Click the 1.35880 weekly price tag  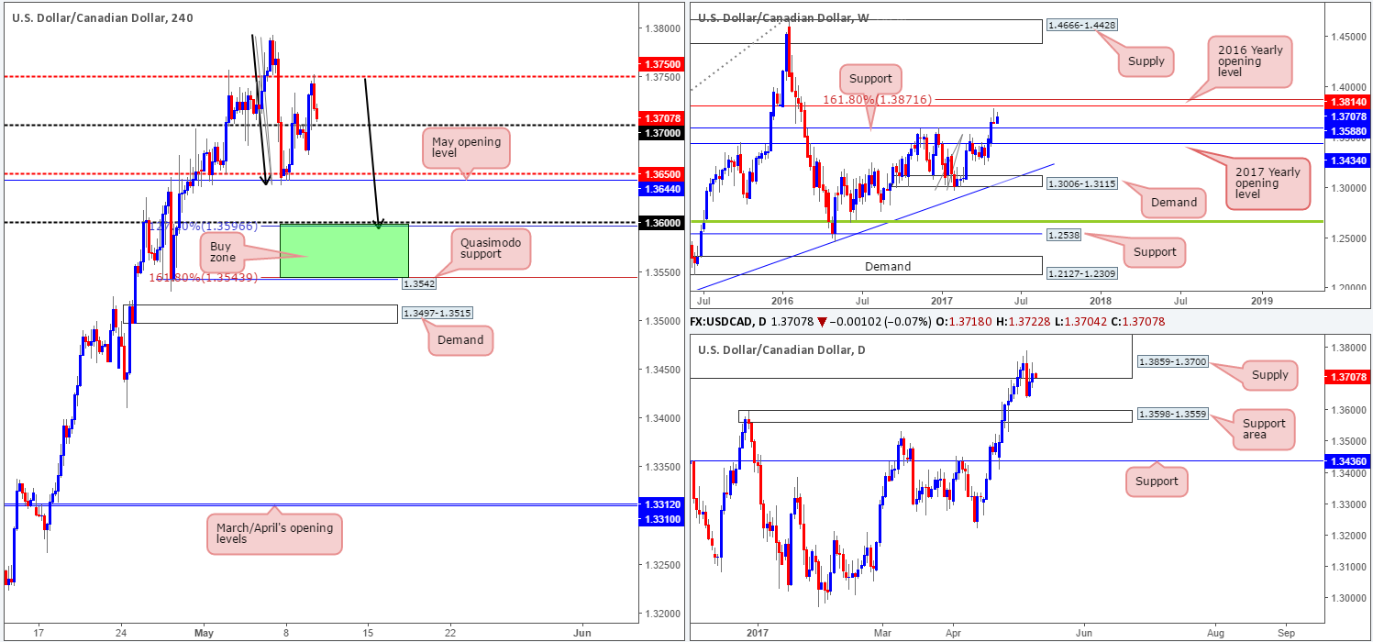1346,131
